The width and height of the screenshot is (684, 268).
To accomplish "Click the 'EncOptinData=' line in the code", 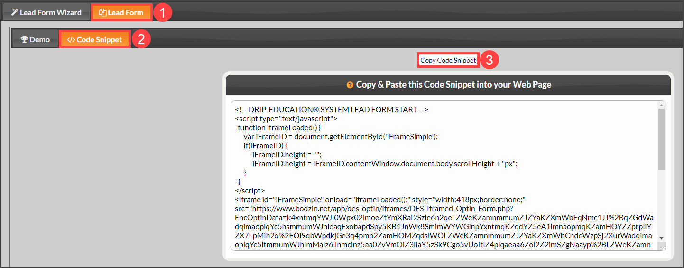I will pos(444,217).
